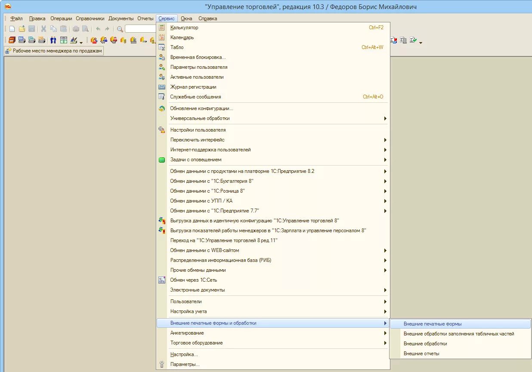532x372 pixels.
Task: Click the Redo arrow toolbar icon
Action: coord(107,29)
